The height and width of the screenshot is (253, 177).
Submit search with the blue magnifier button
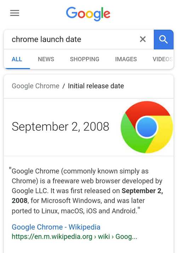(164, 39)
